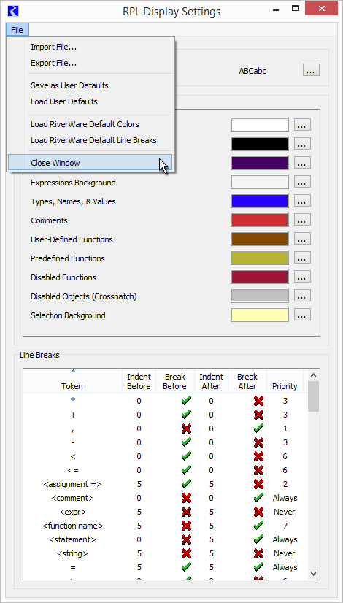
Task: Click olive Predefined Functions swatch
Action: (x=260, y=258)
